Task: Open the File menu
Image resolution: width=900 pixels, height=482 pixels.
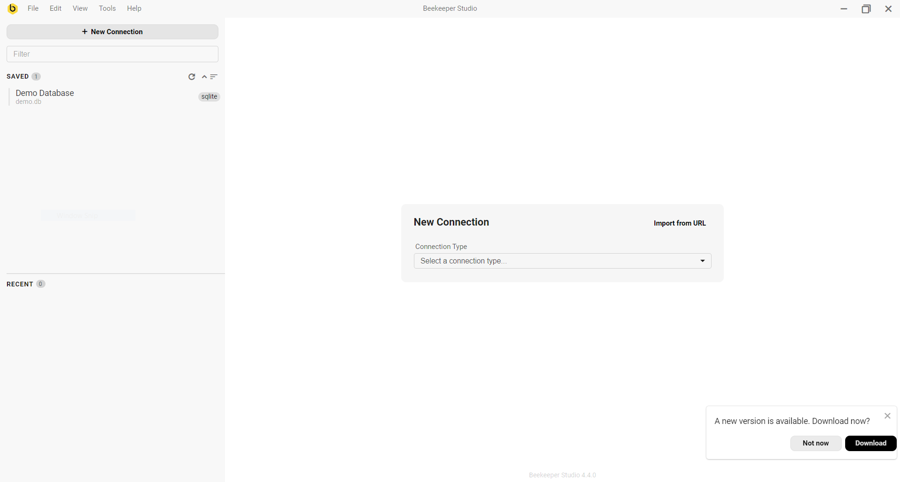Action: (x=33, y=8)
